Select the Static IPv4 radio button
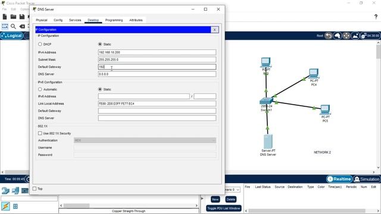 click(x=100, y=44)
